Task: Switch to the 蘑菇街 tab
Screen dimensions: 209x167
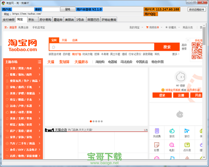Action: coord(58,20)
